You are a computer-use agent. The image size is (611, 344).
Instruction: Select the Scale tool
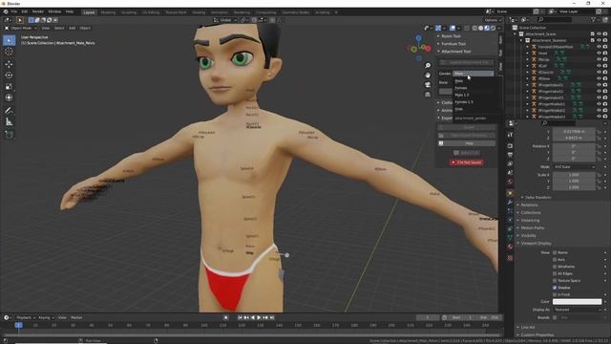[x=9, y=87]
